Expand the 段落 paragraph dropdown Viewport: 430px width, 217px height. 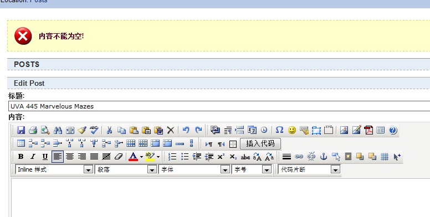(x=126, y=169)
